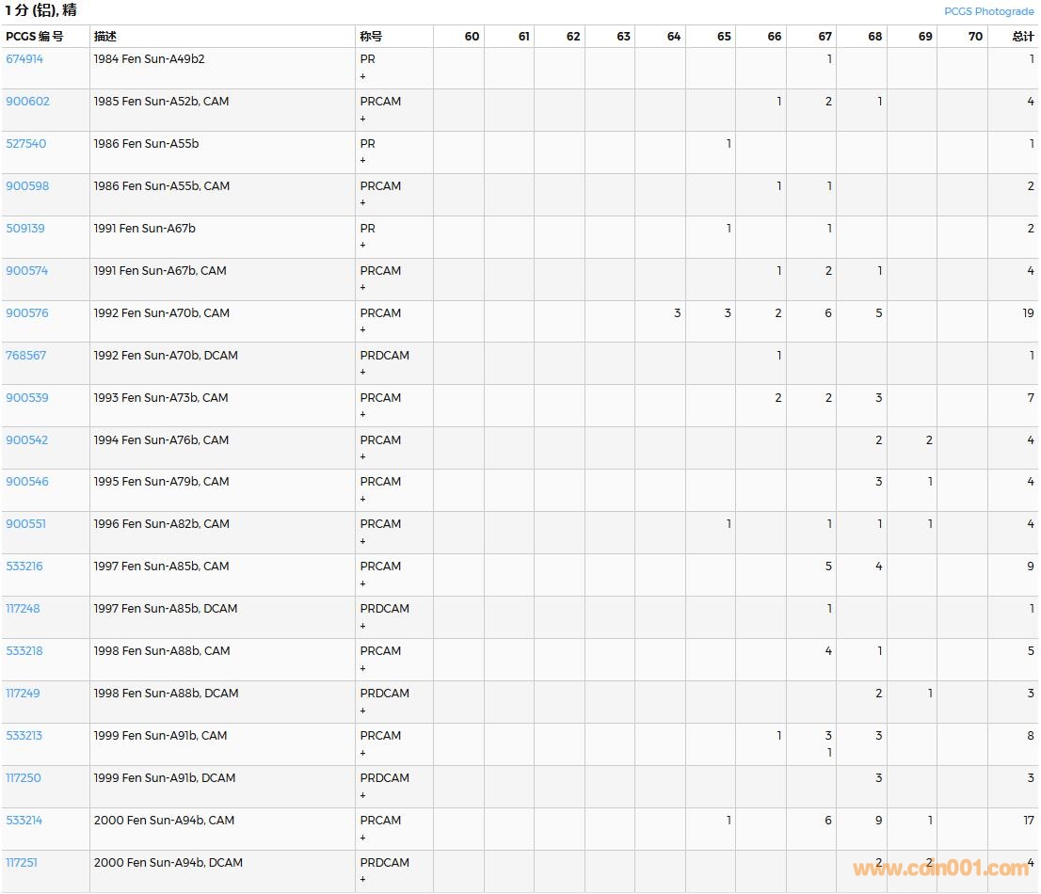The image size is (1041, 894).
Task: Open coin entry 527540
Action: tap(25, 144)
